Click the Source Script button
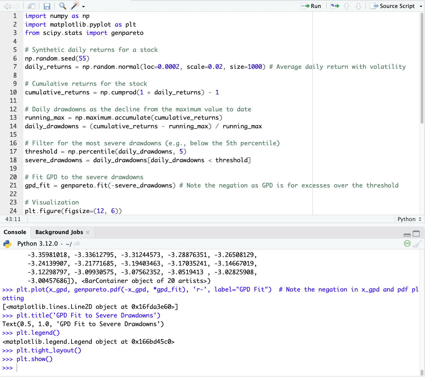Screen dimensions: 425x377 [392, 6]
